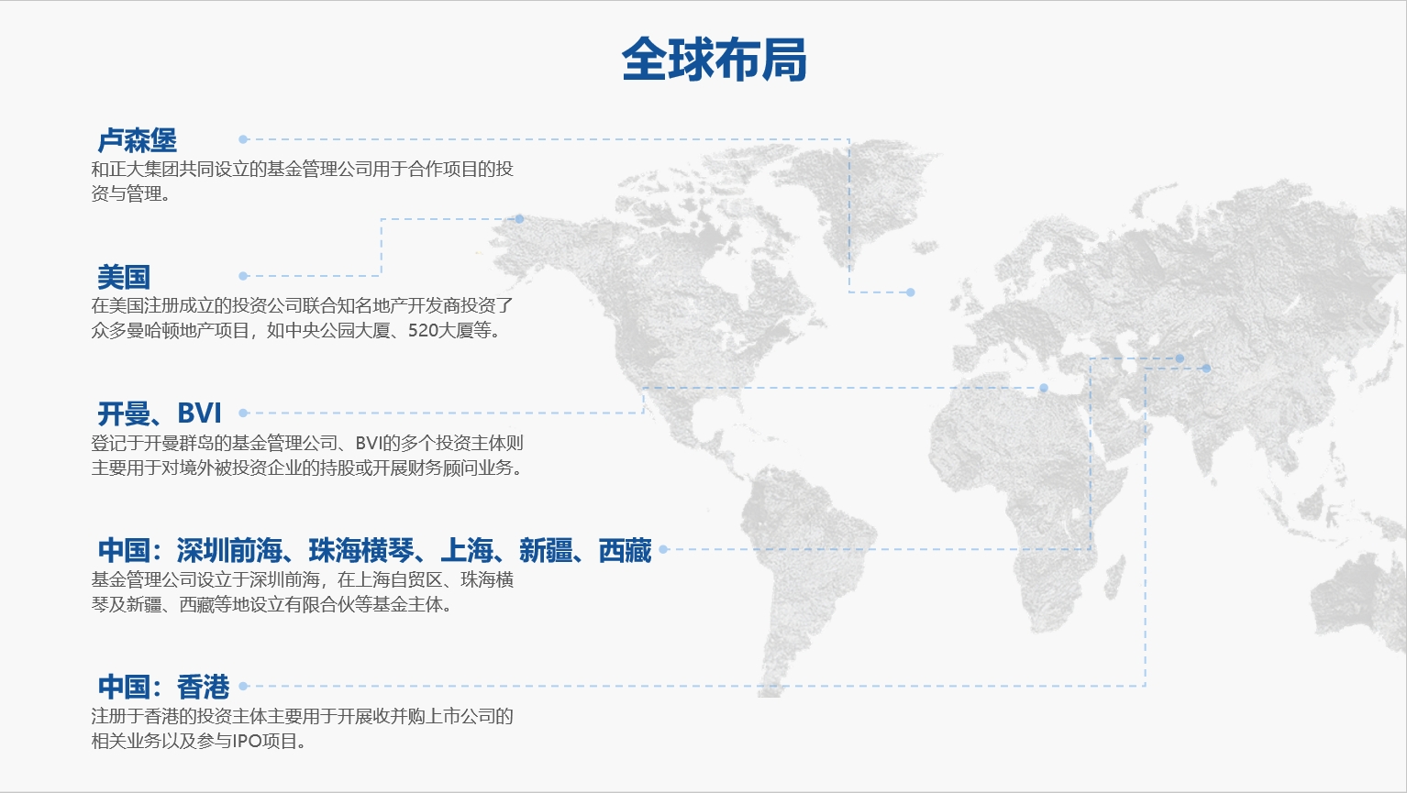This screenshot has height=793, width=1407.
Task: Click the map endpoint dot of 卢森堡 connector line
Action: [x=911, y=292]
